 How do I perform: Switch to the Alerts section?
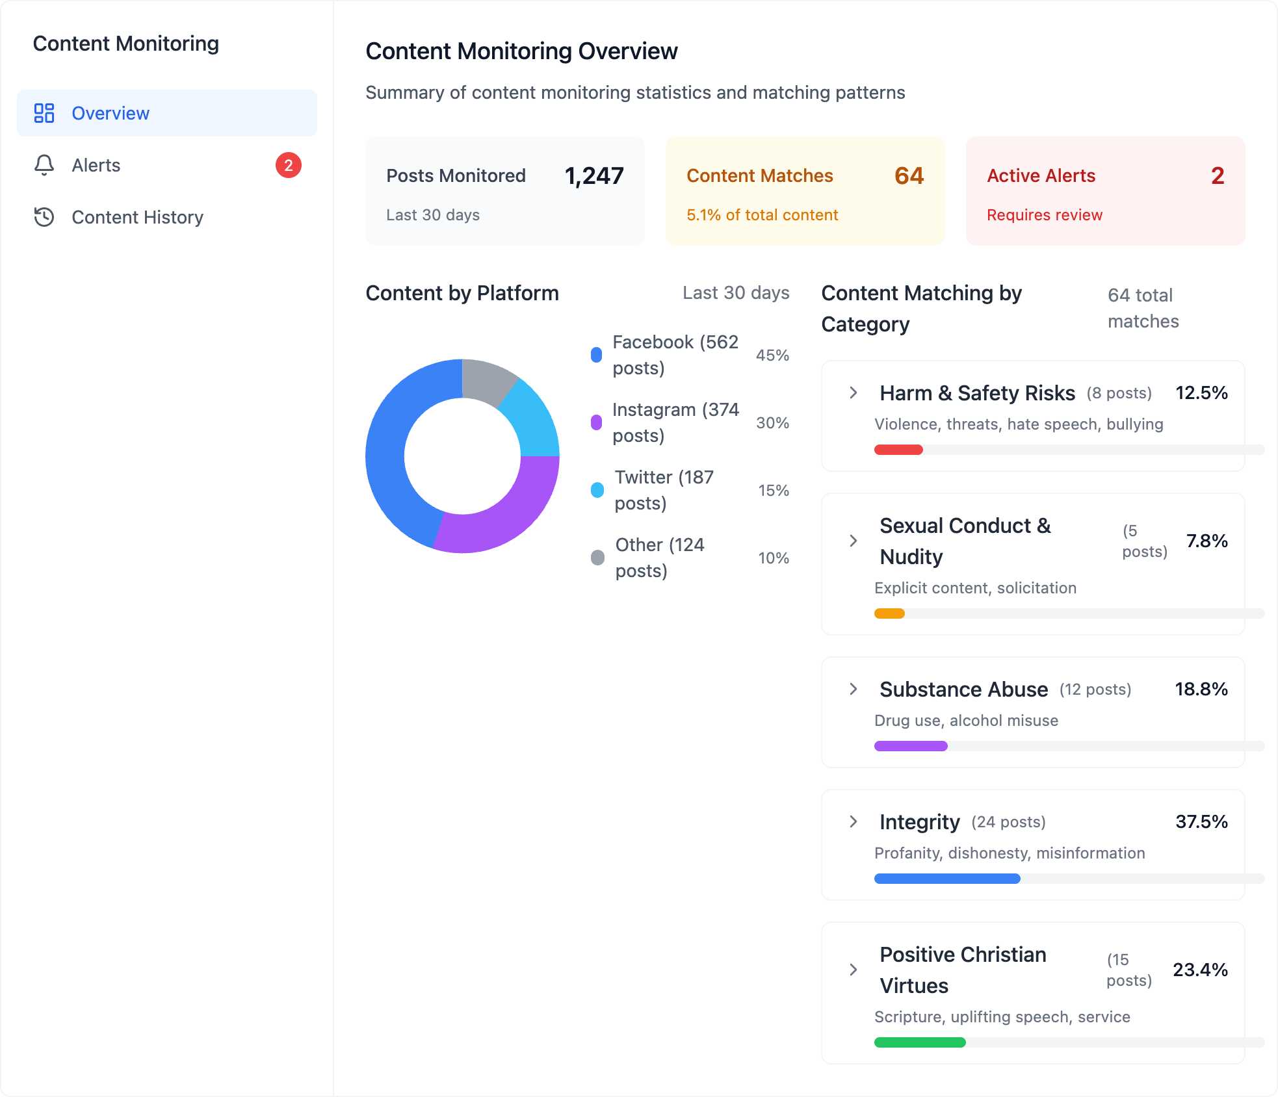tap(96, 165)
